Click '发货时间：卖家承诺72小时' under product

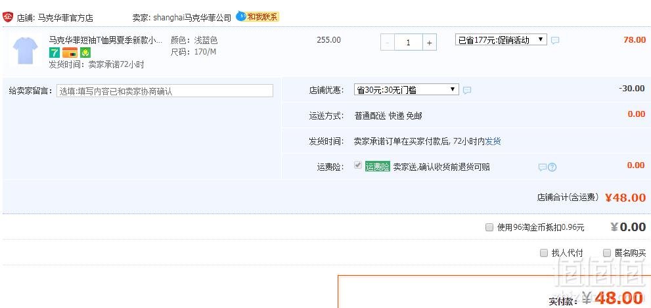click(97, 64)
